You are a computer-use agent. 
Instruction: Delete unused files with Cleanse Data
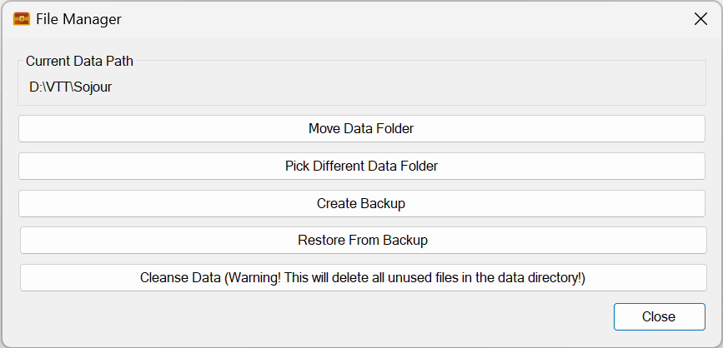pyautogui.click(x=363, y=277)
